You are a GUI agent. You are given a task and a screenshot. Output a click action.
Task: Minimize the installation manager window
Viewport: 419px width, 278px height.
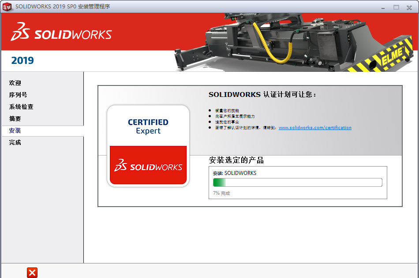(x=383, y=7)
